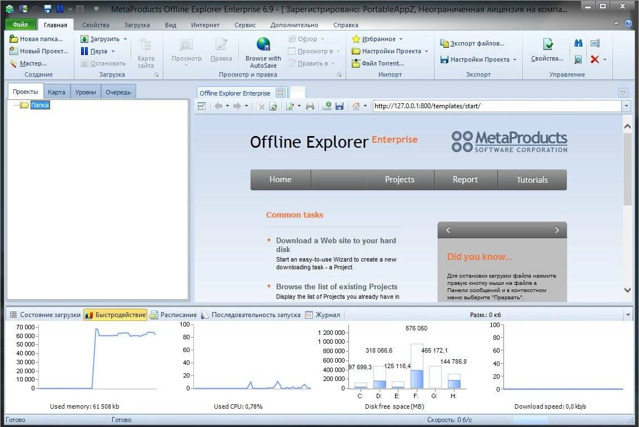Switch to the Свойства ribbon tab

pos(96,25)
